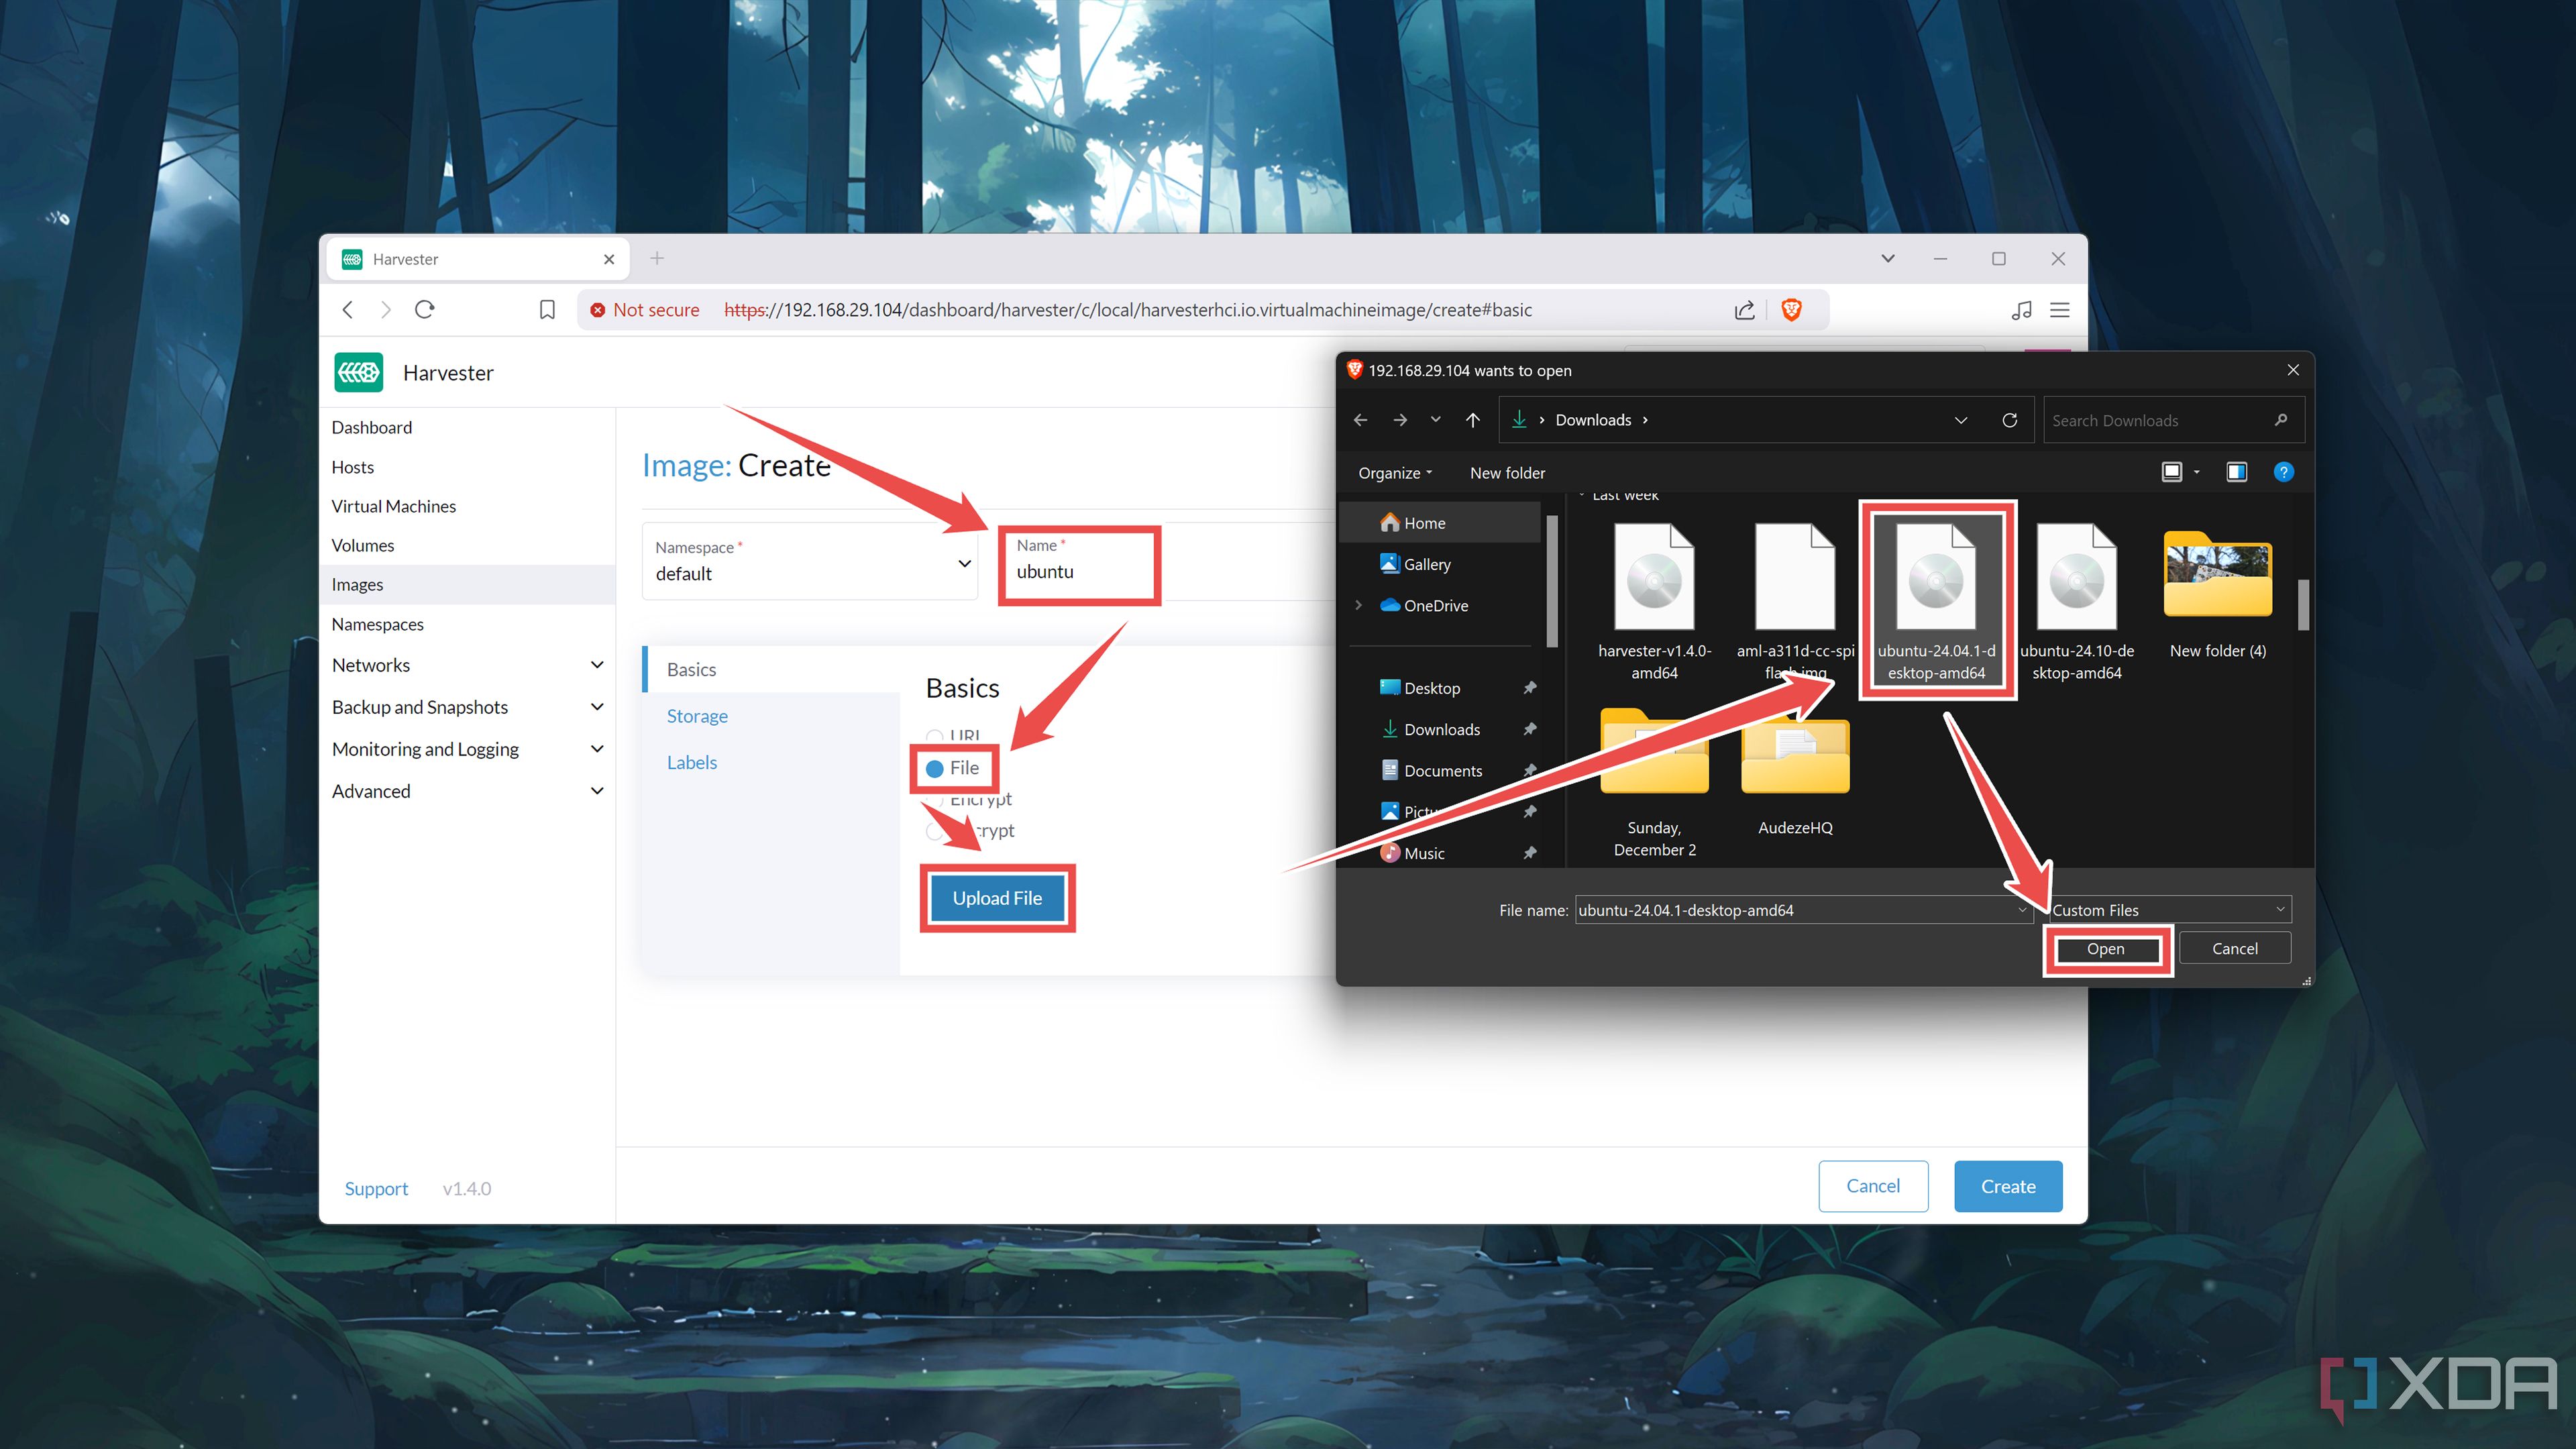Image resolution: width=2576 pixels, height=1449 pixels.
Task: Open Volumes in sidebar
Action: [x=363, y=545]
